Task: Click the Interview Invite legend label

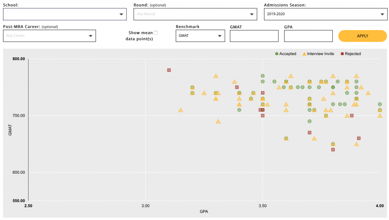Action: pos(320,54)
